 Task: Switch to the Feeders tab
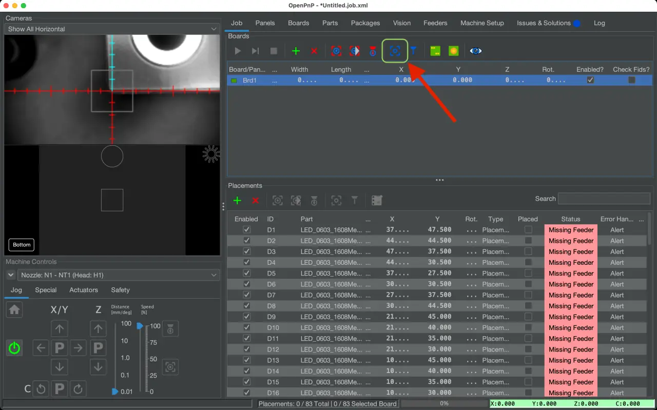click(x=435, y=23)
